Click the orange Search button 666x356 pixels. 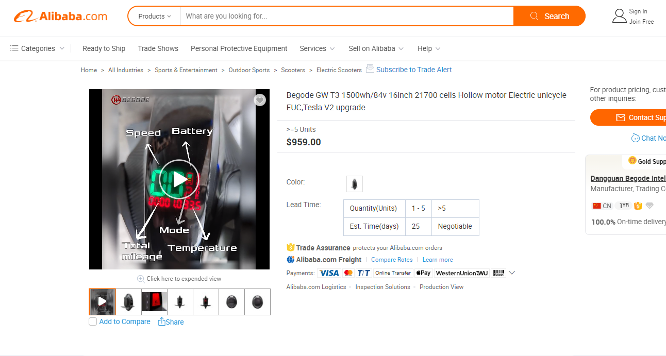point(550,16)
